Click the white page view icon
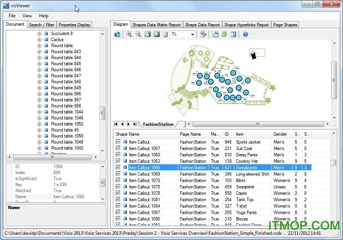 (166, 34)
